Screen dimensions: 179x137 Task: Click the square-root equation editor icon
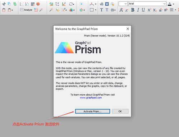click(101, 4)
